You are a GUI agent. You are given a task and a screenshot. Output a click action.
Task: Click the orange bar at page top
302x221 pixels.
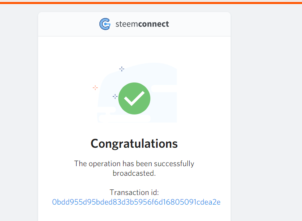pos(151,3)
